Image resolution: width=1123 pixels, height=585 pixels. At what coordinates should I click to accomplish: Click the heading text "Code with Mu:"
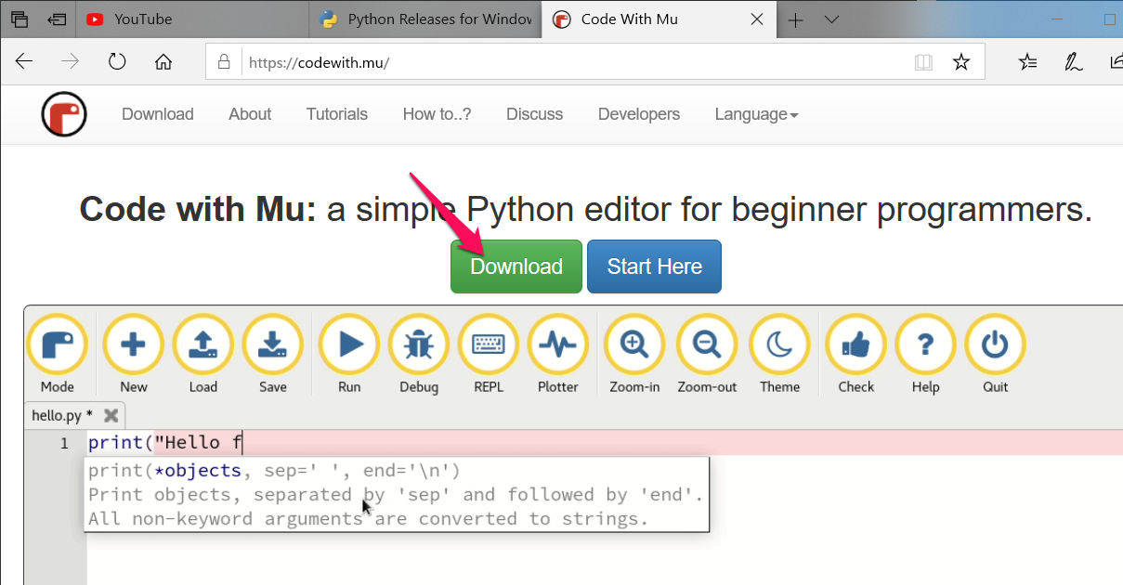[x=198, y=209]
